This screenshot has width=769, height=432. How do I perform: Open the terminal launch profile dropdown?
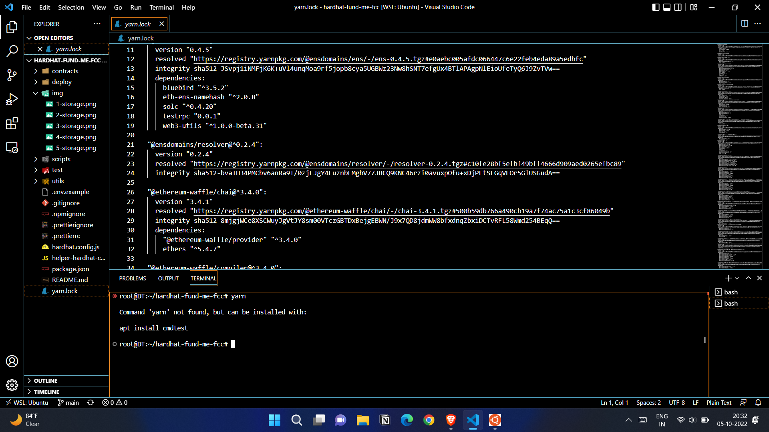(737, 278)
